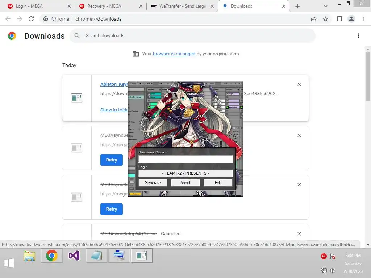Click Exit in the keygen window
Viewport: 371px width, 278px height.
218,183
